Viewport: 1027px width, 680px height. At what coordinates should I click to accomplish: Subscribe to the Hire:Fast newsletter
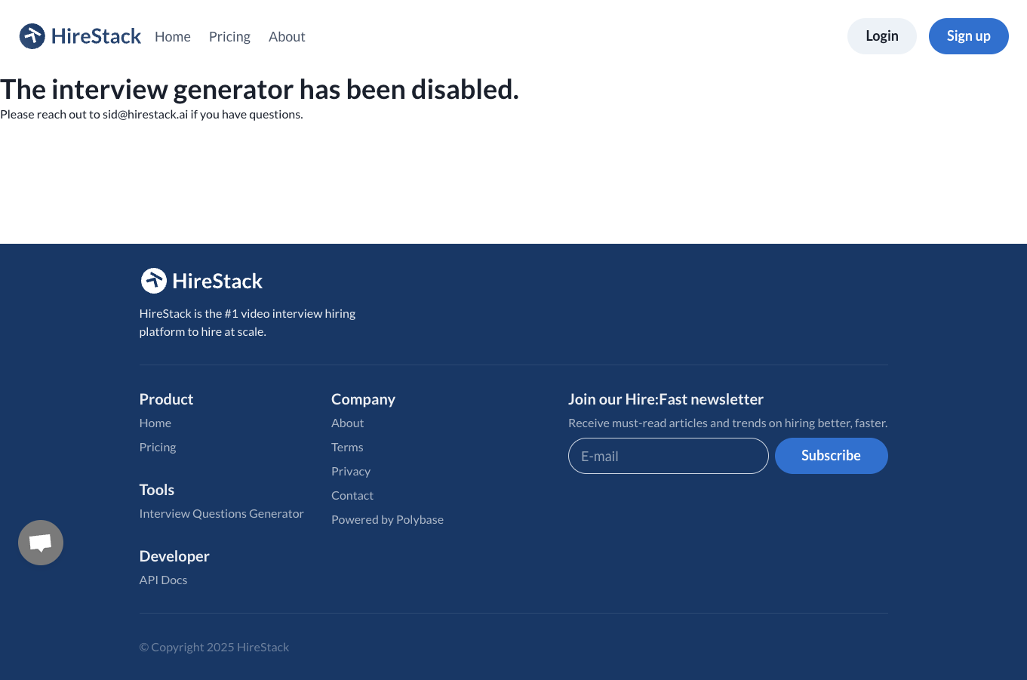pos(831,455)
